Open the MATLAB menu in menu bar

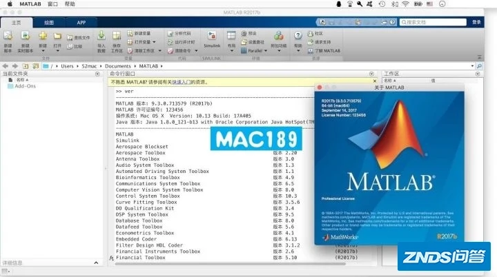pos(30,4)
